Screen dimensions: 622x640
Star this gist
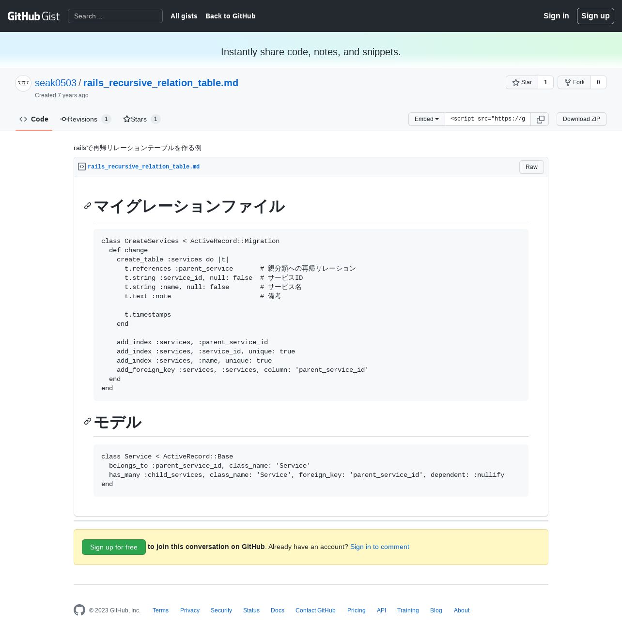point(522,82)
